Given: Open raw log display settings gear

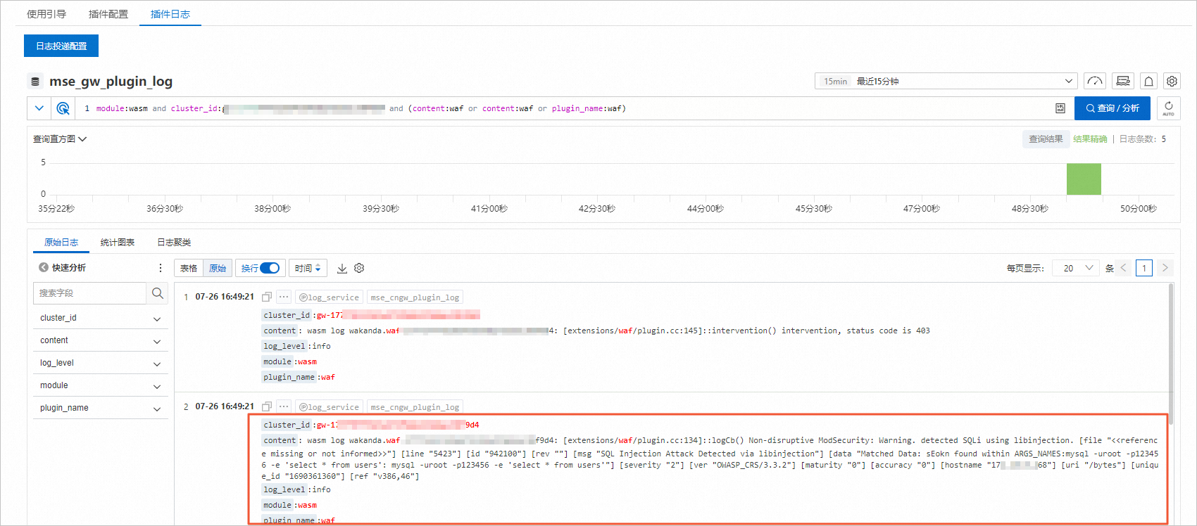Looking at the screenshot, I should coord(359,268).
